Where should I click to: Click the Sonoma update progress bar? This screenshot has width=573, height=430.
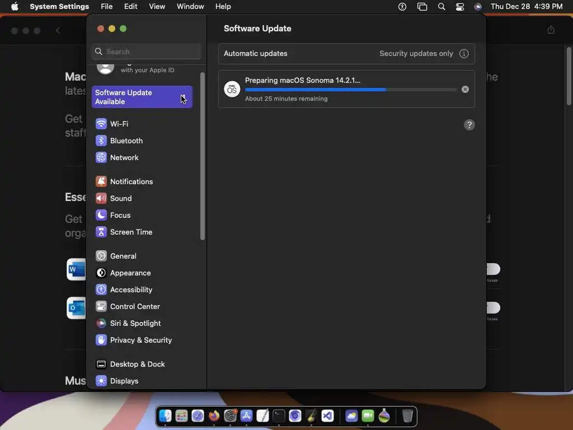pos(350,90)
